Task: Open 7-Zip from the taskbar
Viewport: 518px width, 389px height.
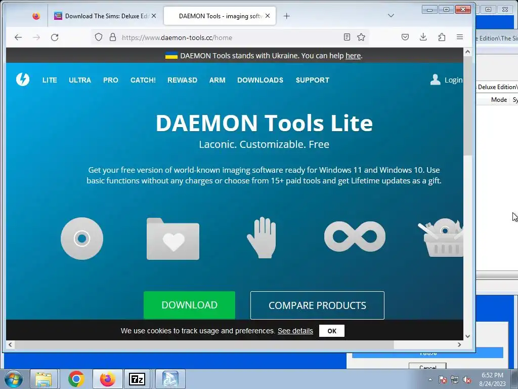Action: (x=137, y=379)
